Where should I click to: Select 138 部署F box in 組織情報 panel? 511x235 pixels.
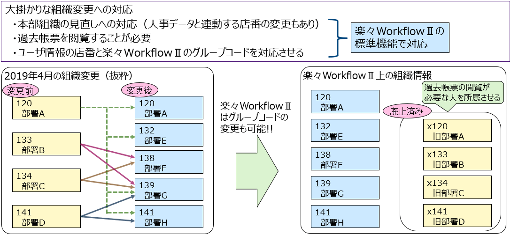[x=345, y=159]
